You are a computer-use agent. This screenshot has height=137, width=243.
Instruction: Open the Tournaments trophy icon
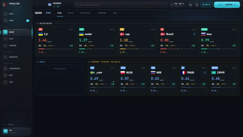[x=5, y=69]
